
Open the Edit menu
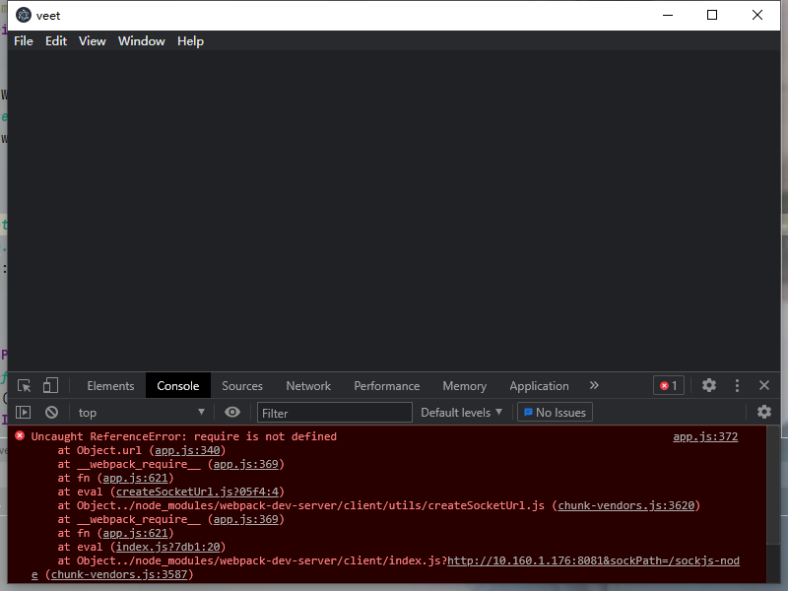56,41
